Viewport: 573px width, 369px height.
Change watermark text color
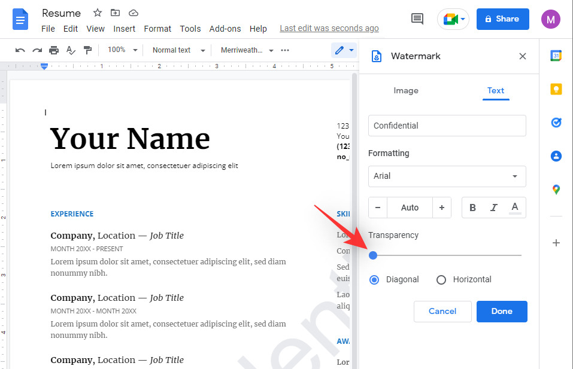point(515,208)
